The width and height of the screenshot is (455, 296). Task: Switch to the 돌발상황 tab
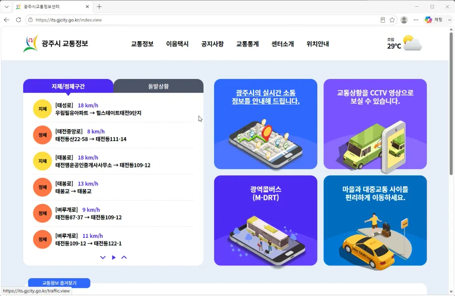click(159, 86)
